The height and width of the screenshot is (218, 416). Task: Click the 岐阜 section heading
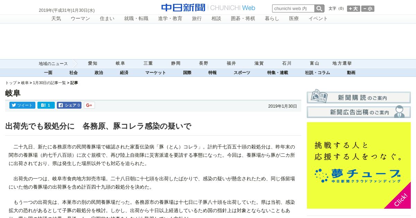(x=13, y=93)
